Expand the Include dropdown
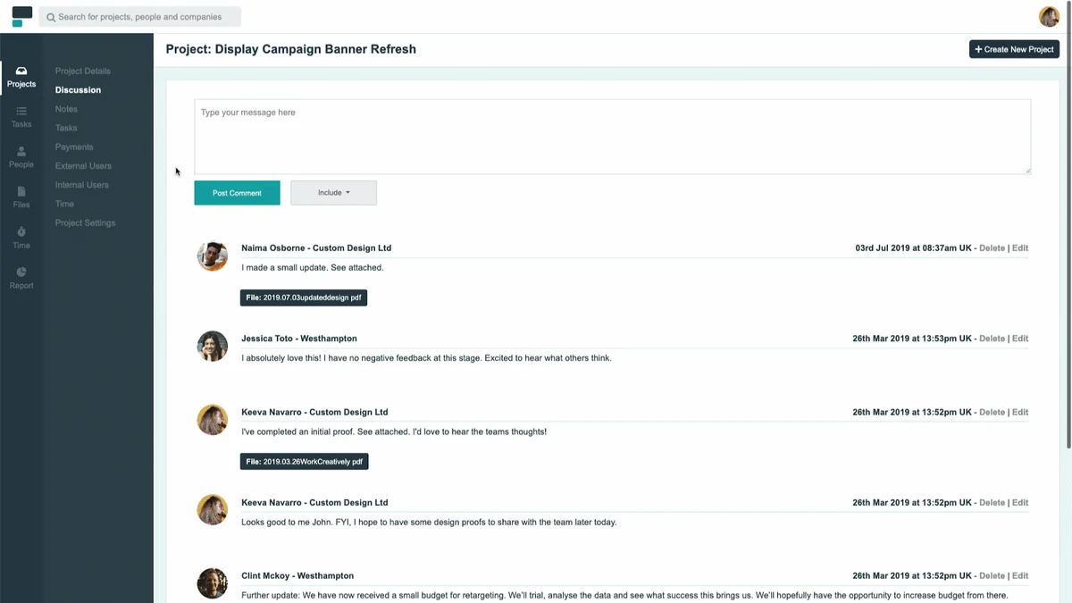The width and height of the screenshot is (1072, 603). 333,193
